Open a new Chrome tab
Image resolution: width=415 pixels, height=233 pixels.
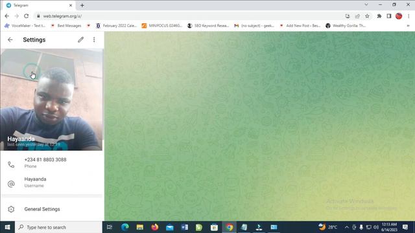coord(82,5)
